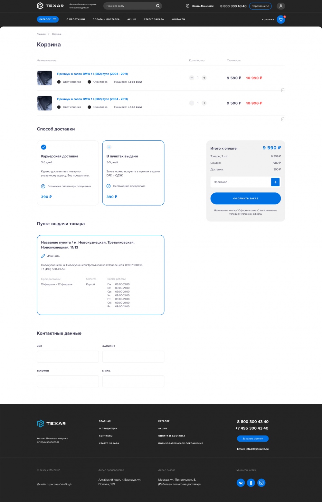Click the black Цвет коврика color swatch
This screenshot has width=322, height=502.
click(59, 82)
